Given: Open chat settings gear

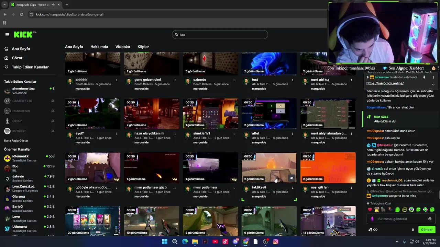Looking at the screenshot, I should [x=413, y=230].
